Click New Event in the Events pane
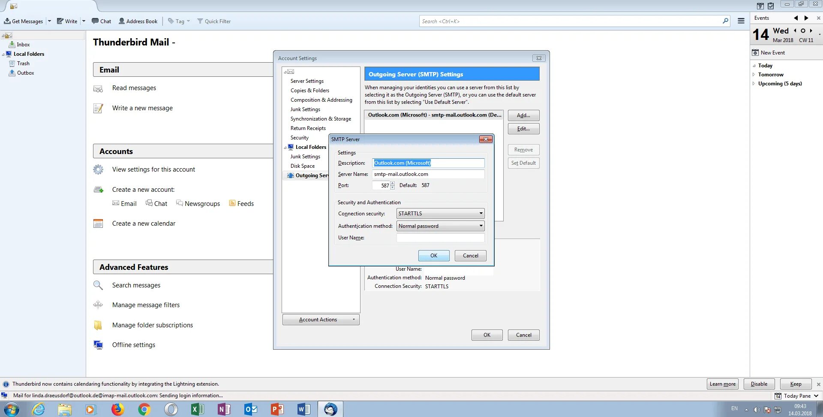 769,53
